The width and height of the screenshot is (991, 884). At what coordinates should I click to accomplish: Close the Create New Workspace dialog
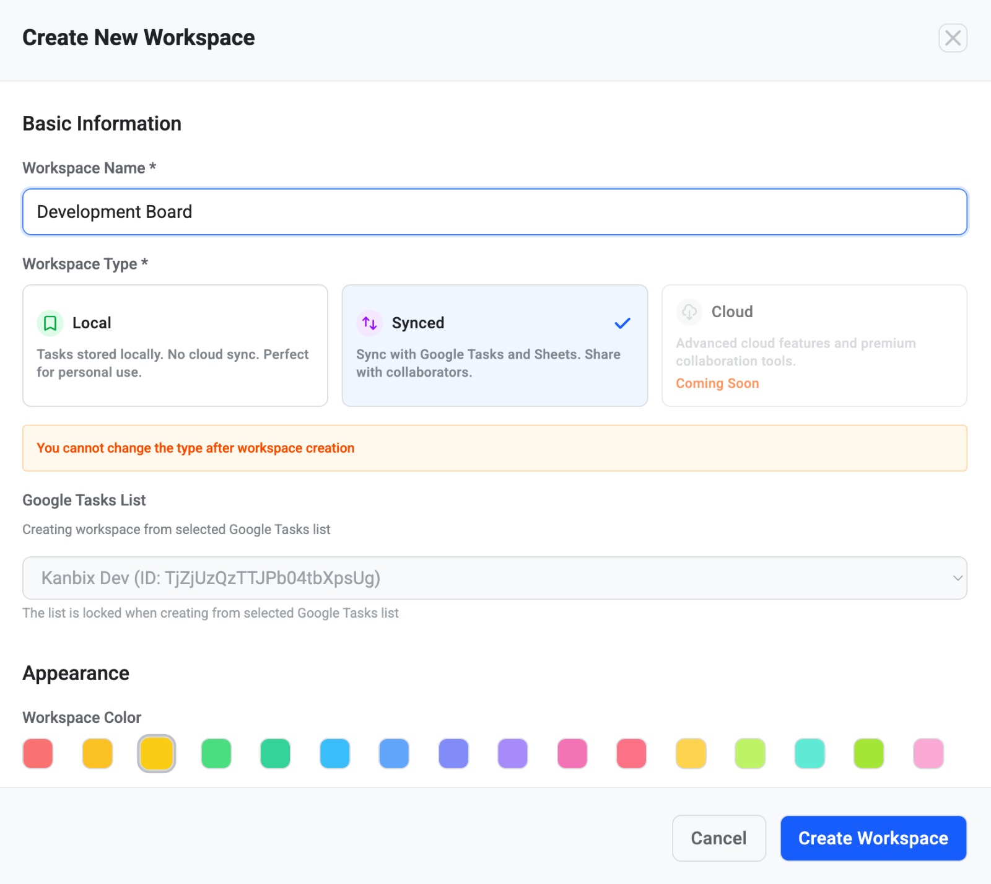(953, 38)
